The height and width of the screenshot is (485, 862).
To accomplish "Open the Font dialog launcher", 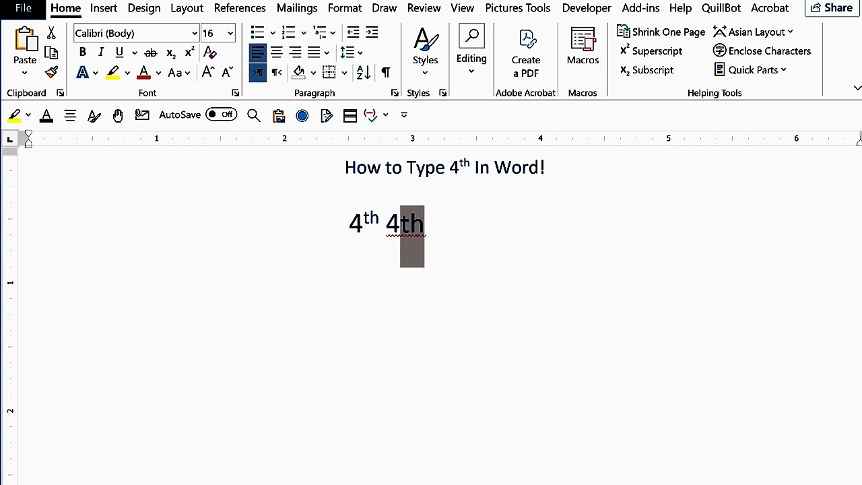I will (235, 93).
